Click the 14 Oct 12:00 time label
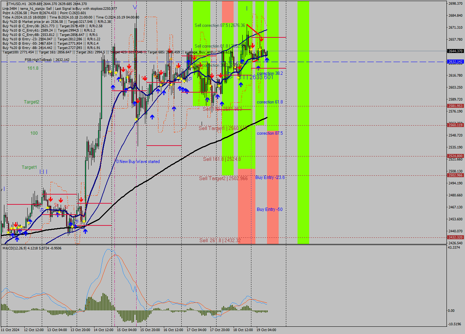 click(104, 330)
